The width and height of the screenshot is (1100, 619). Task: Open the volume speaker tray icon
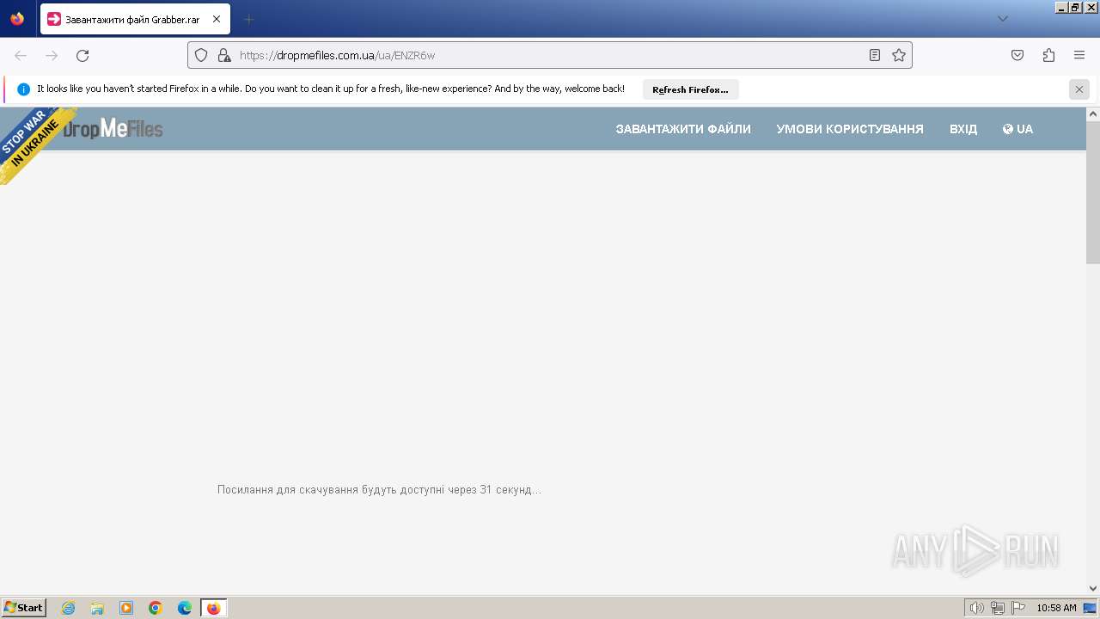click(976, 608)
